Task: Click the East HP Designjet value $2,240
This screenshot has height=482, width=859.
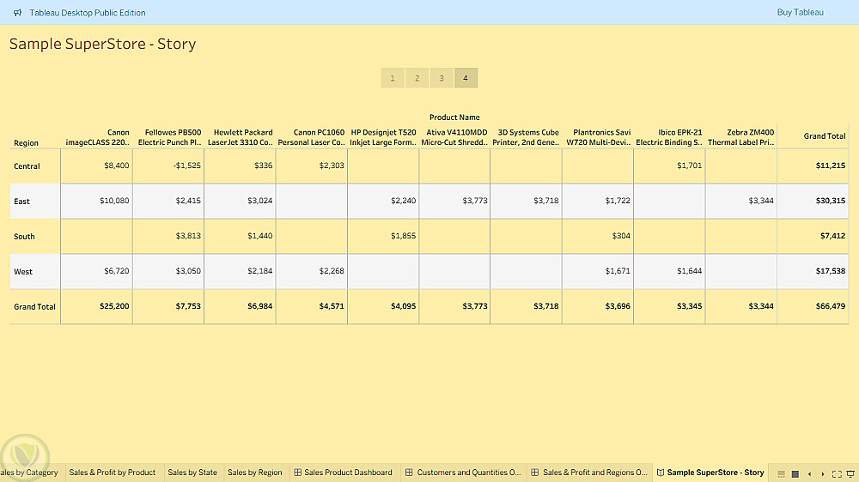Action: pyautogui.click(x=403, y=200)
